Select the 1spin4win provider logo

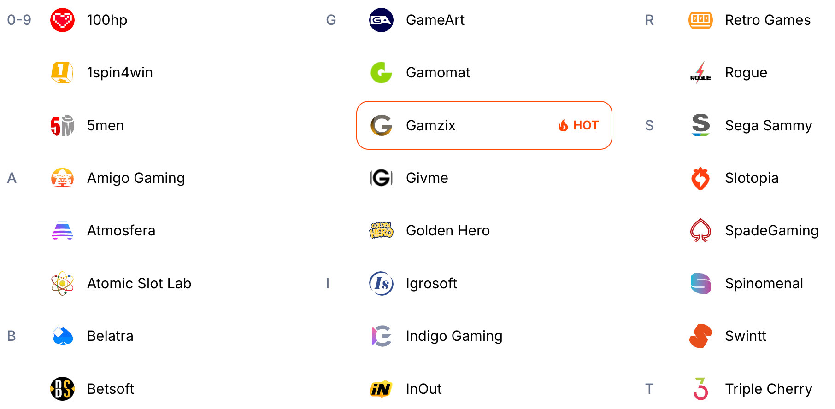(x=62, y=72)
